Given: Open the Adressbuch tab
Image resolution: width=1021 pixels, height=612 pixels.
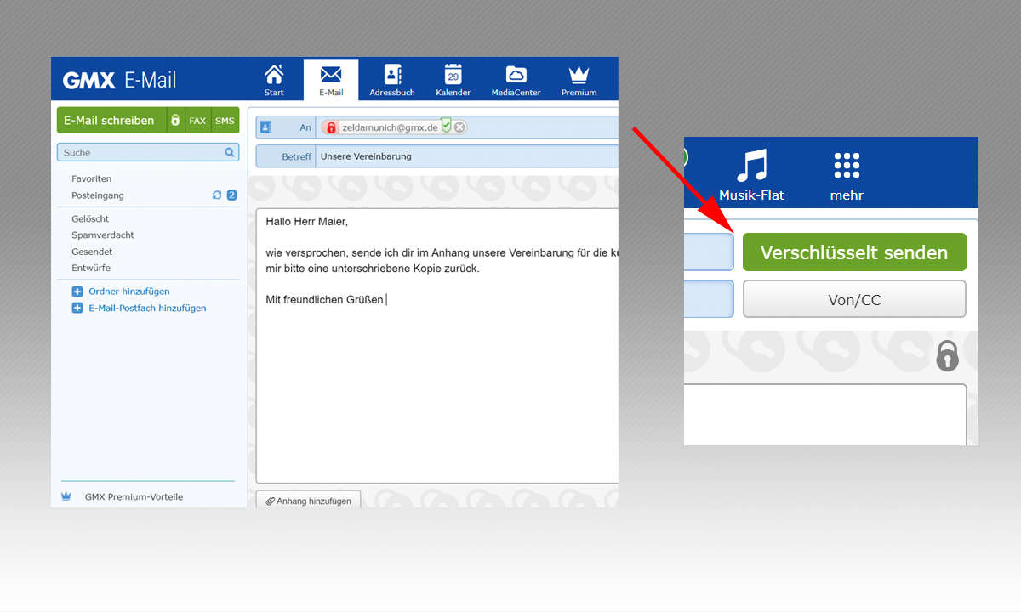Looking at the screenshot, I should tap(392, 80).
